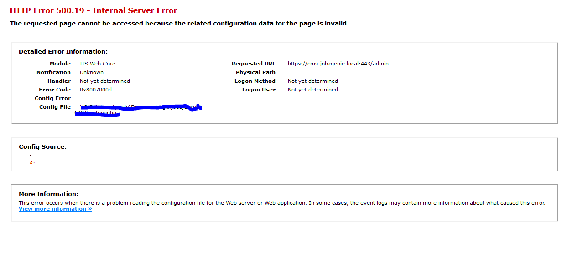Screen dimensions: 567x262
Task: Click the 'Logon Method' label
Action: point(255,81)
